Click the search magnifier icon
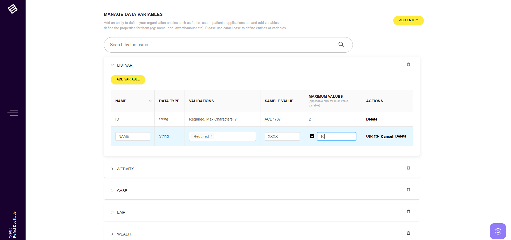Screen dimensions: 511x240 point(341,45)
